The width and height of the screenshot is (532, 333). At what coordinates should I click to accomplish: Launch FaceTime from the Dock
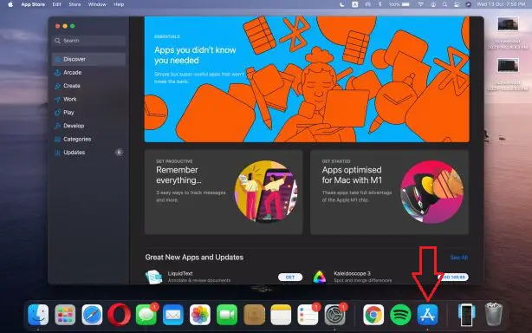click(227, 315)
